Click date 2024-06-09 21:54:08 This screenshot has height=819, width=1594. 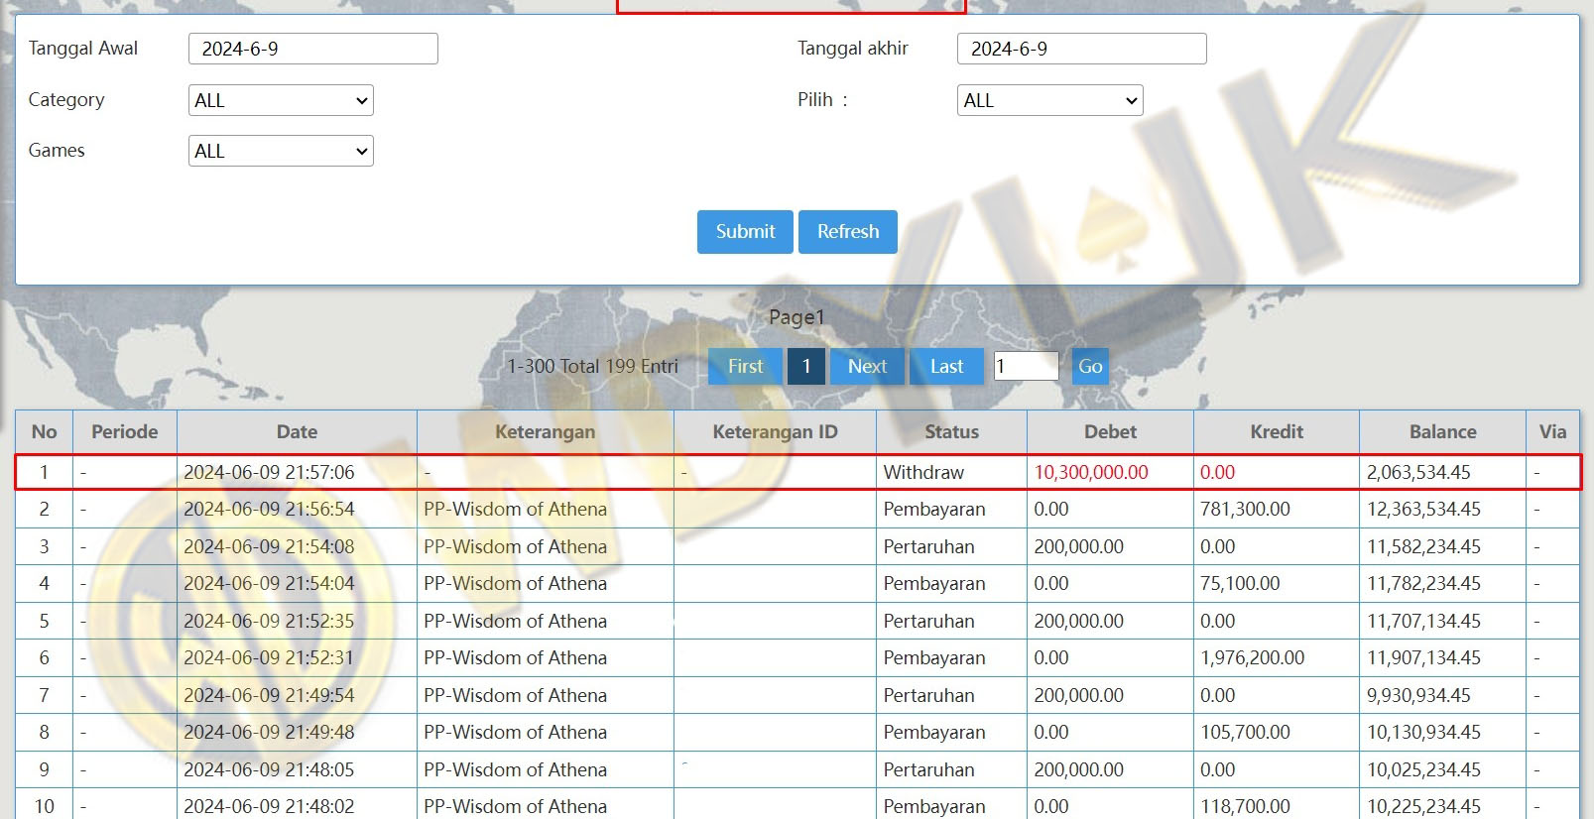[x=269, y=547]
